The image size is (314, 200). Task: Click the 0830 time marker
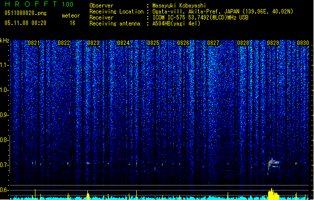(x=303, y=43)
